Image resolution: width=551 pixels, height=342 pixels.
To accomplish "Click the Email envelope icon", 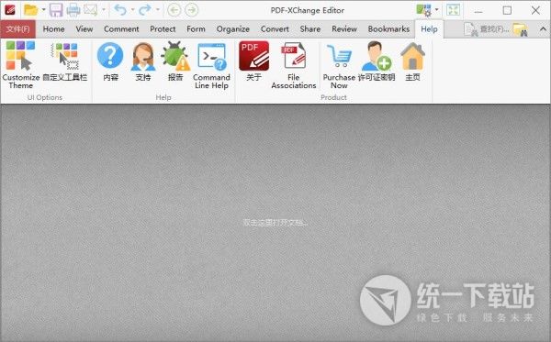I will (x=91, y=10).
